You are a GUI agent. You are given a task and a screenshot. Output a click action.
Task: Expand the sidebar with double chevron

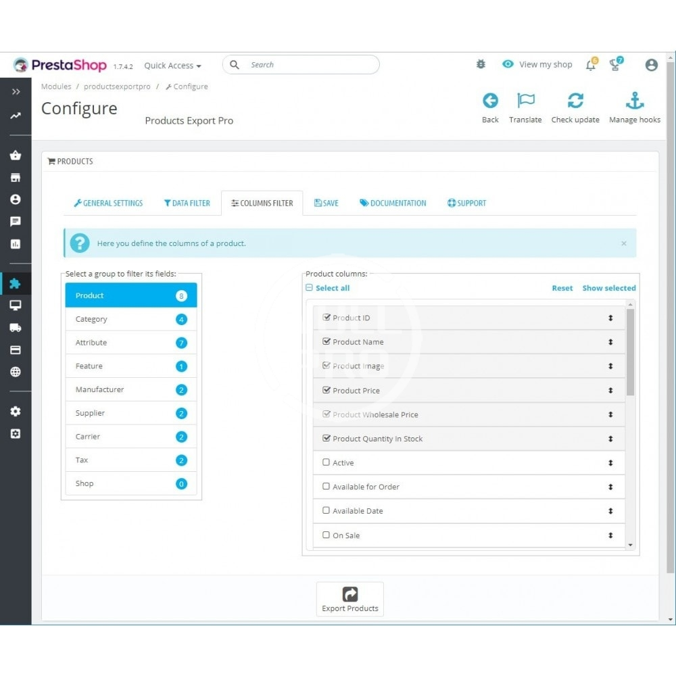pyautogui.click(x=16, y=91)
